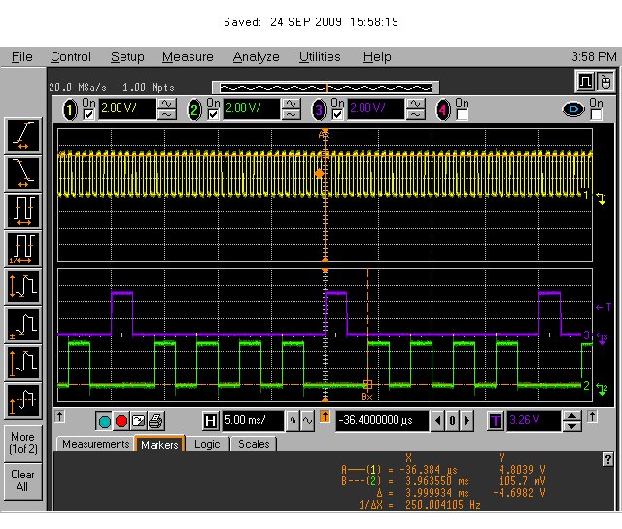This screenshot has width=622, height=529.
Task: Click the red stop acquisition button
Action: [x=121, y=421]
